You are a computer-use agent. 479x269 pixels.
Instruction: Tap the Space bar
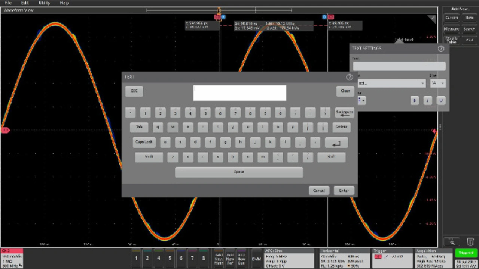click(239, 172)
